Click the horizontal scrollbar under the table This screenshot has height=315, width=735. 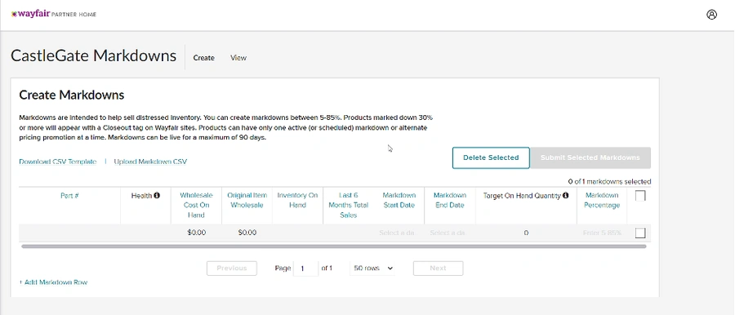(334, 246)
